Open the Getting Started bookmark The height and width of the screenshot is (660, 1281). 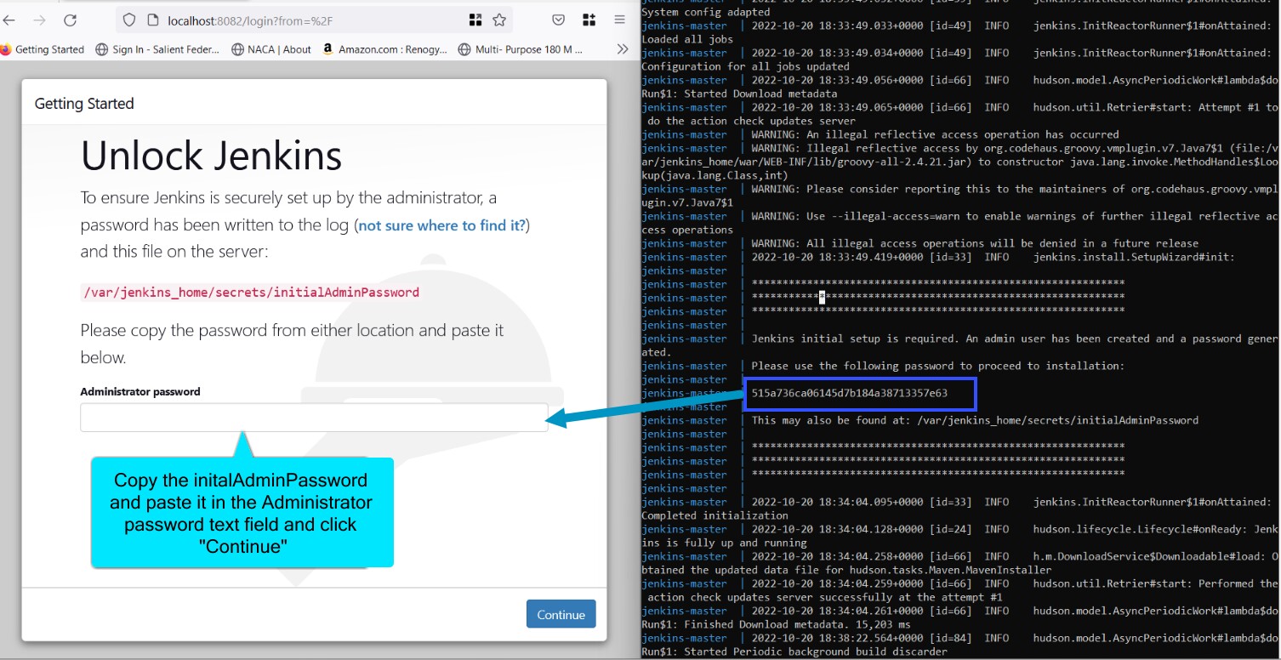coord(43,49)
